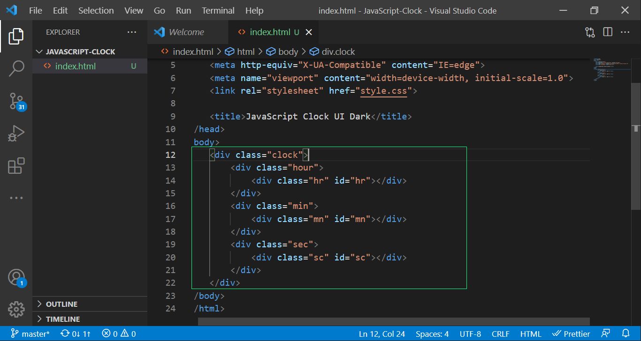Close the index.html editor tab

309,32
